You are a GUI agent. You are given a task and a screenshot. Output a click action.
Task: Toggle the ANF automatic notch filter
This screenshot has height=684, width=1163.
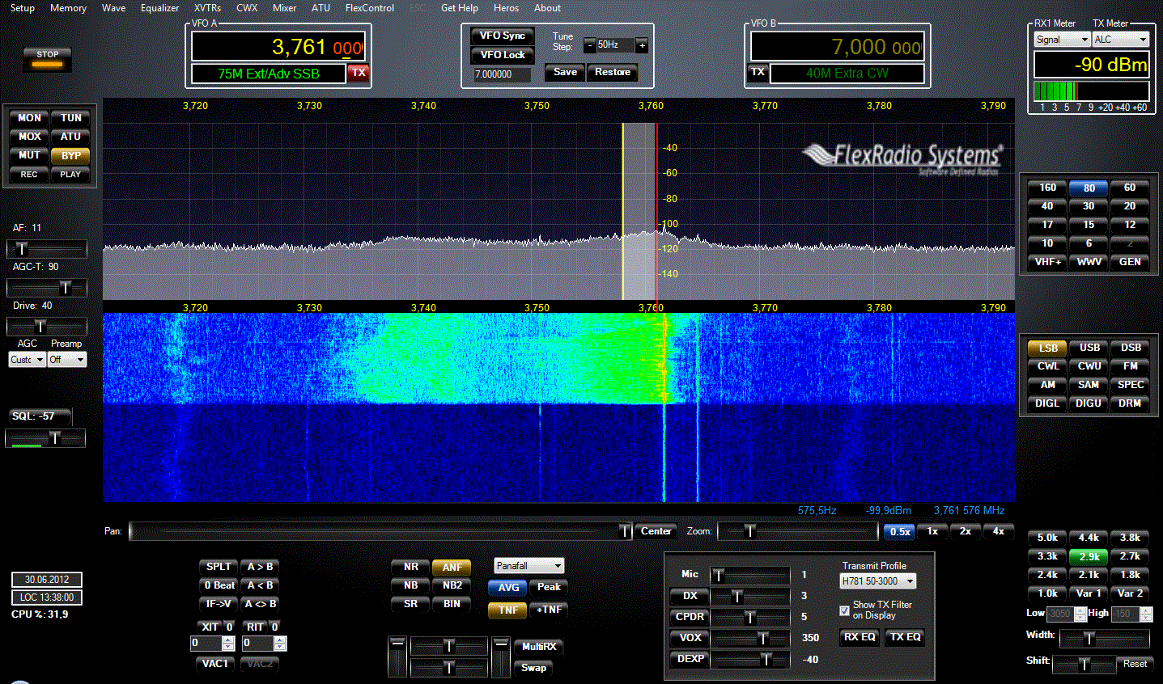(452, 567)
